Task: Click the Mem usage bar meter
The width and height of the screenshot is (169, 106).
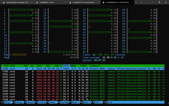Action: (41, 55)
